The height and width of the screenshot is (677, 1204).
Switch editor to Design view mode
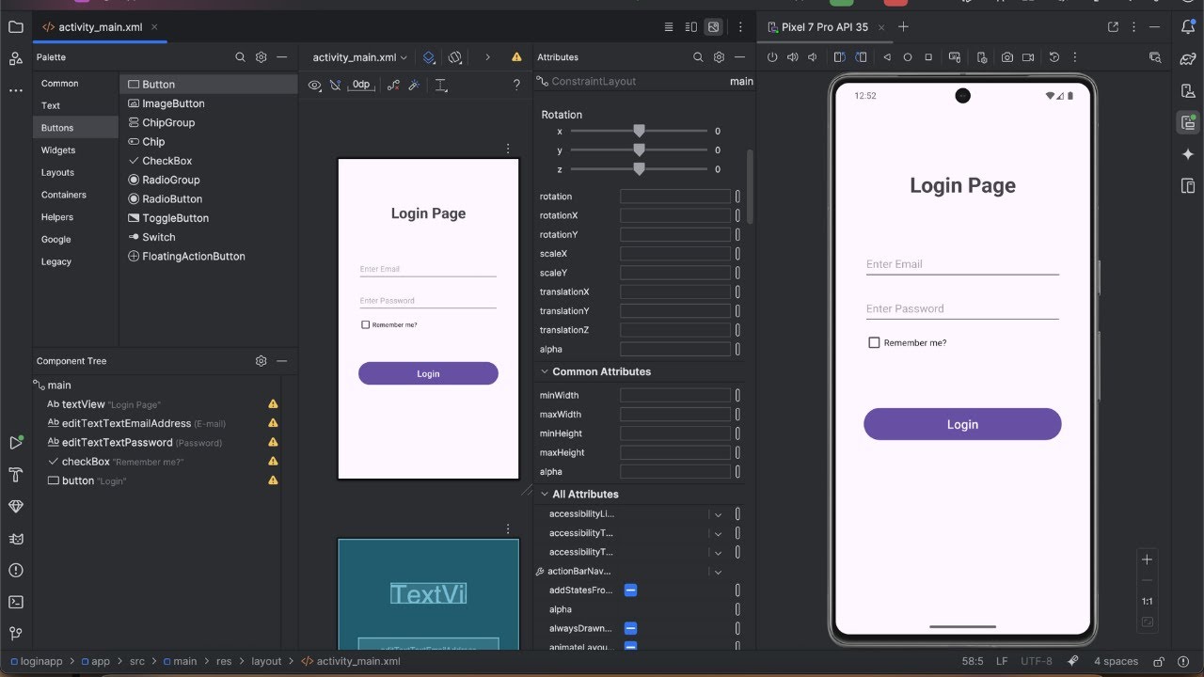[x=714, y=27]
